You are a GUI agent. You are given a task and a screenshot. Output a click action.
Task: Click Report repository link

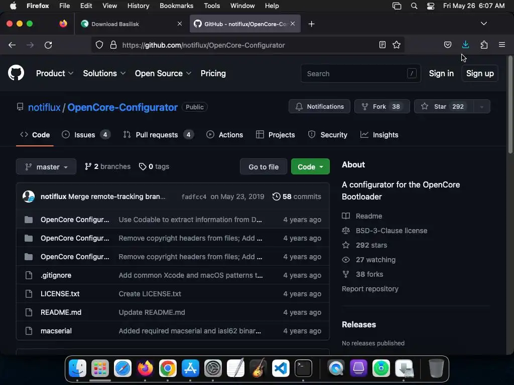click(370, 289)
